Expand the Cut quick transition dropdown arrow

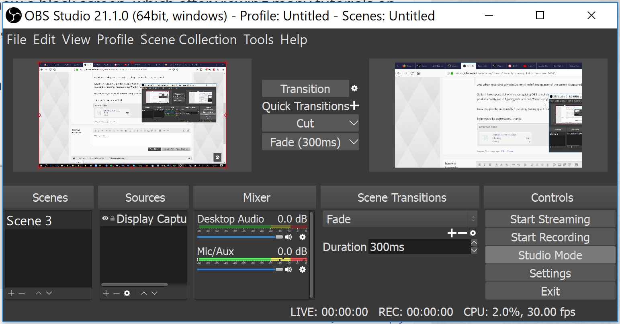[354, 123]
